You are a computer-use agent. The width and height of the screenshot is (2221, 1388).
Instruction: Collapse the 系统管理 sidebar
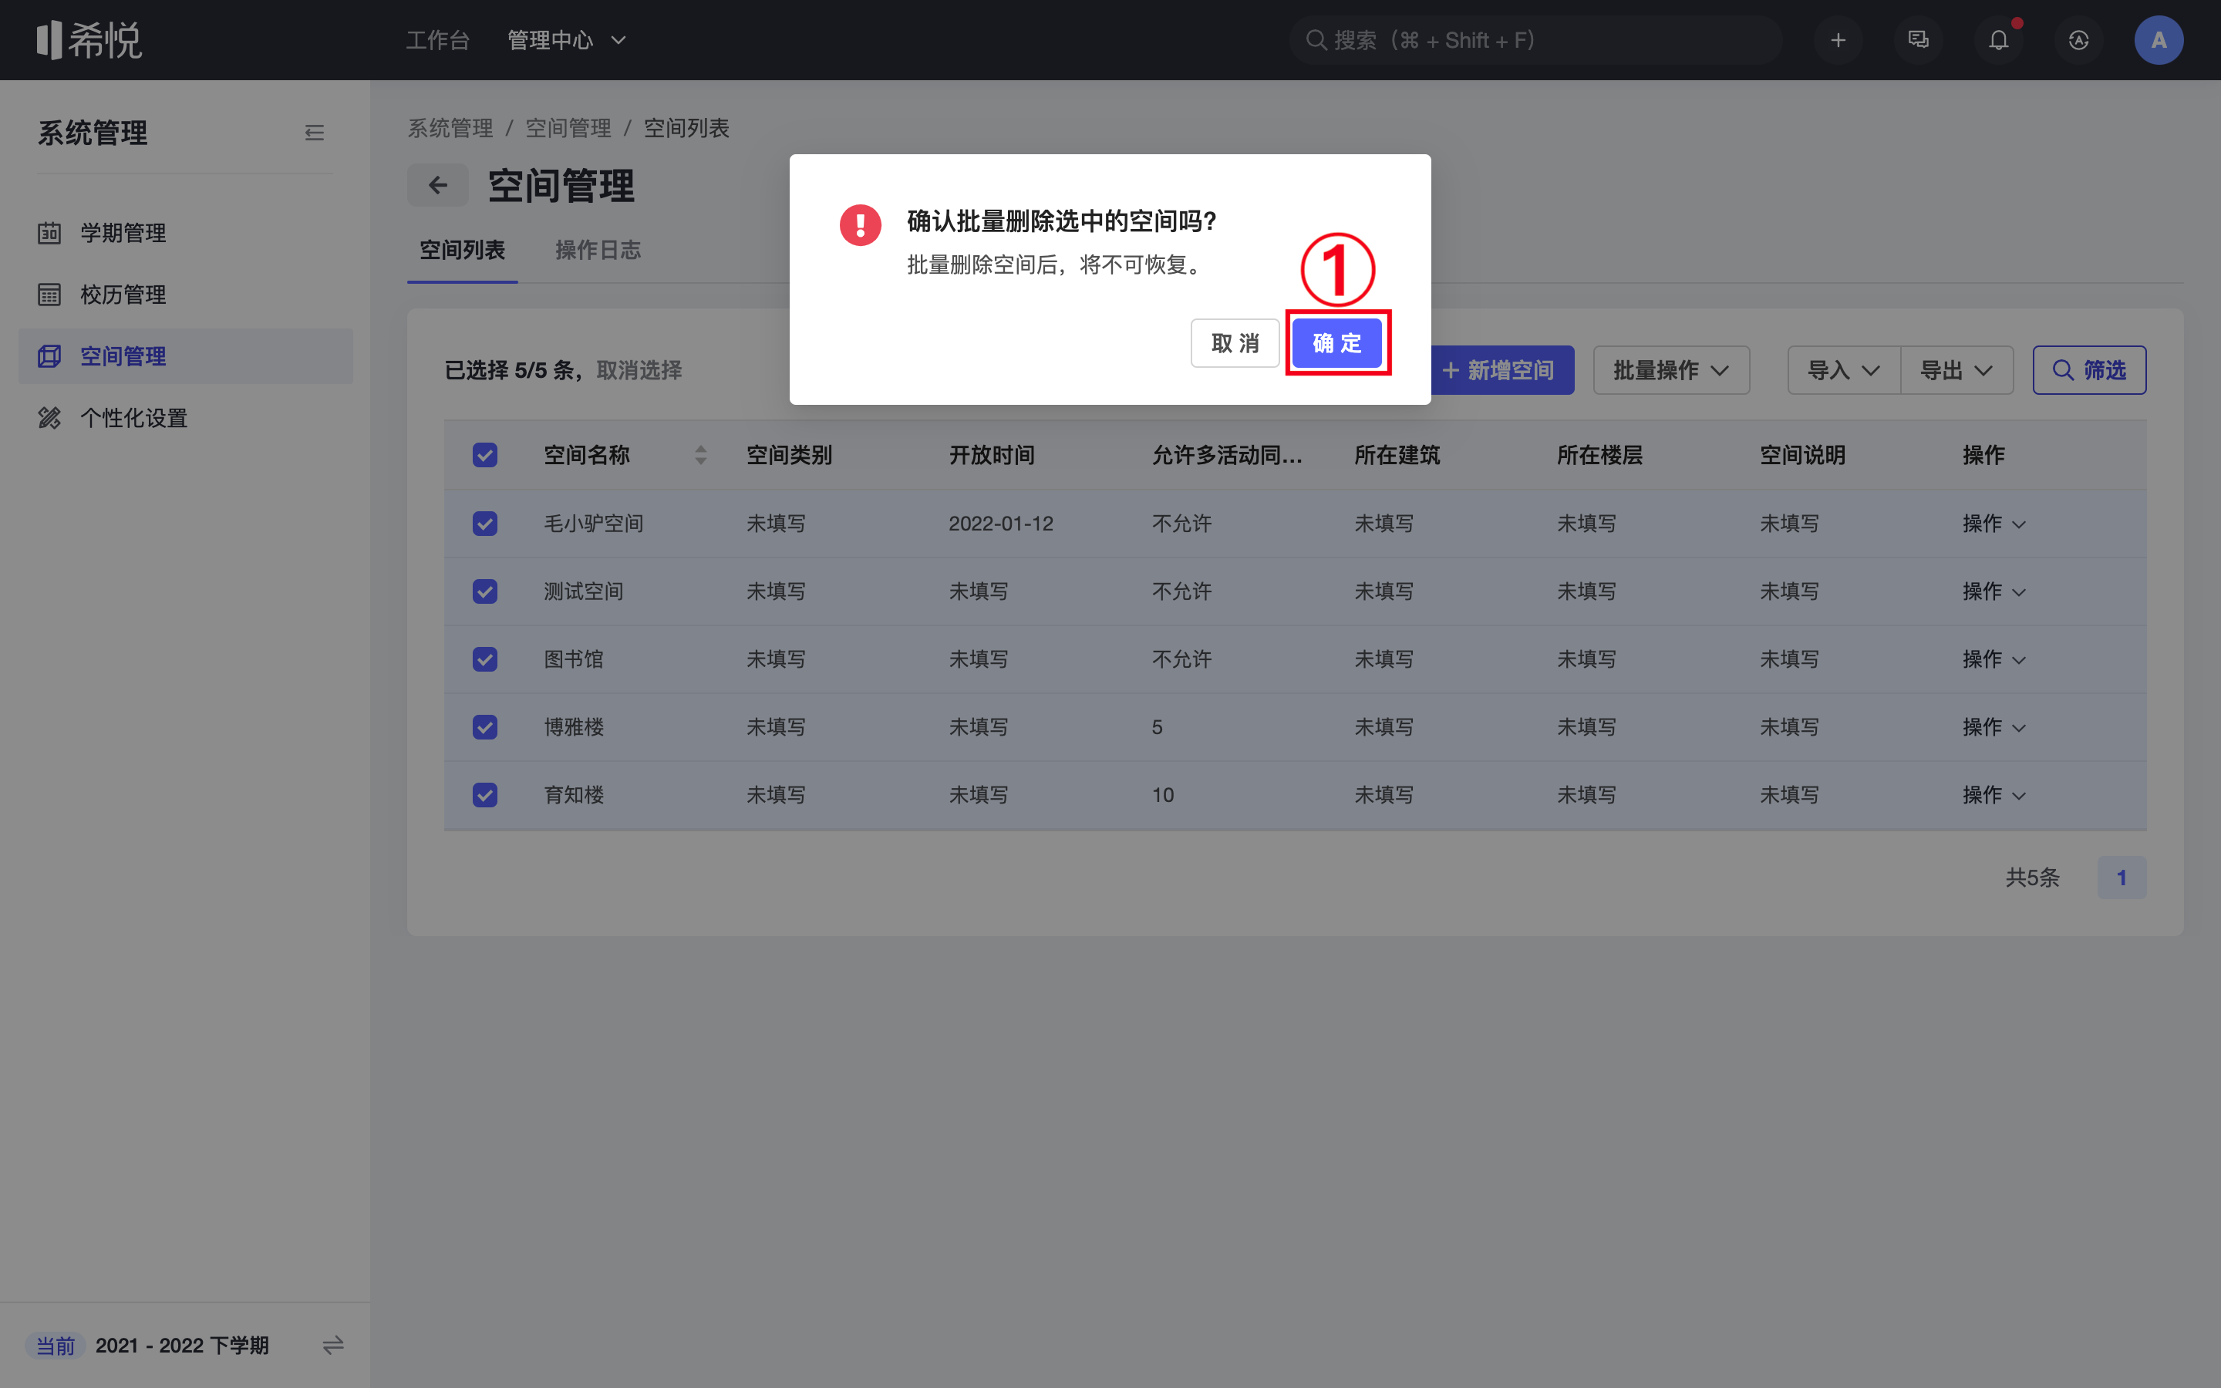point(314,133)
